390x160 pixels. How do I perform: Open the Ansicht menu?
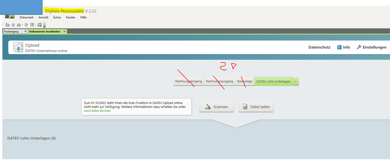point(43,18)
